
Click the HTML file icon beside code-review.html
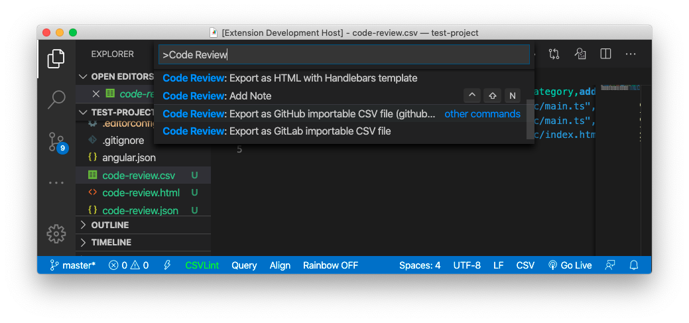(x=93, y=192)
